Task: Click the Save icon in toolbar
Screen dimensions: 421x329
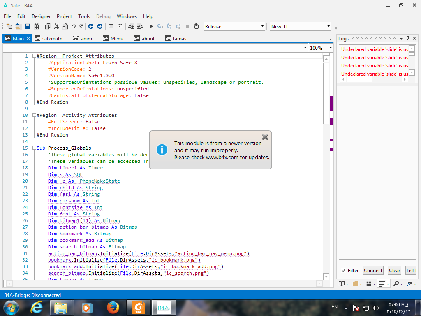Action: [x=28, y=26]
